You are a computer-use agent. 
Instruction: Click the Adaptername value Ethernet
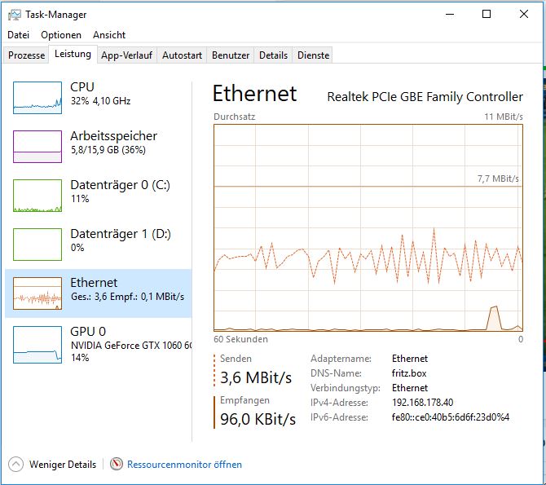410,359
